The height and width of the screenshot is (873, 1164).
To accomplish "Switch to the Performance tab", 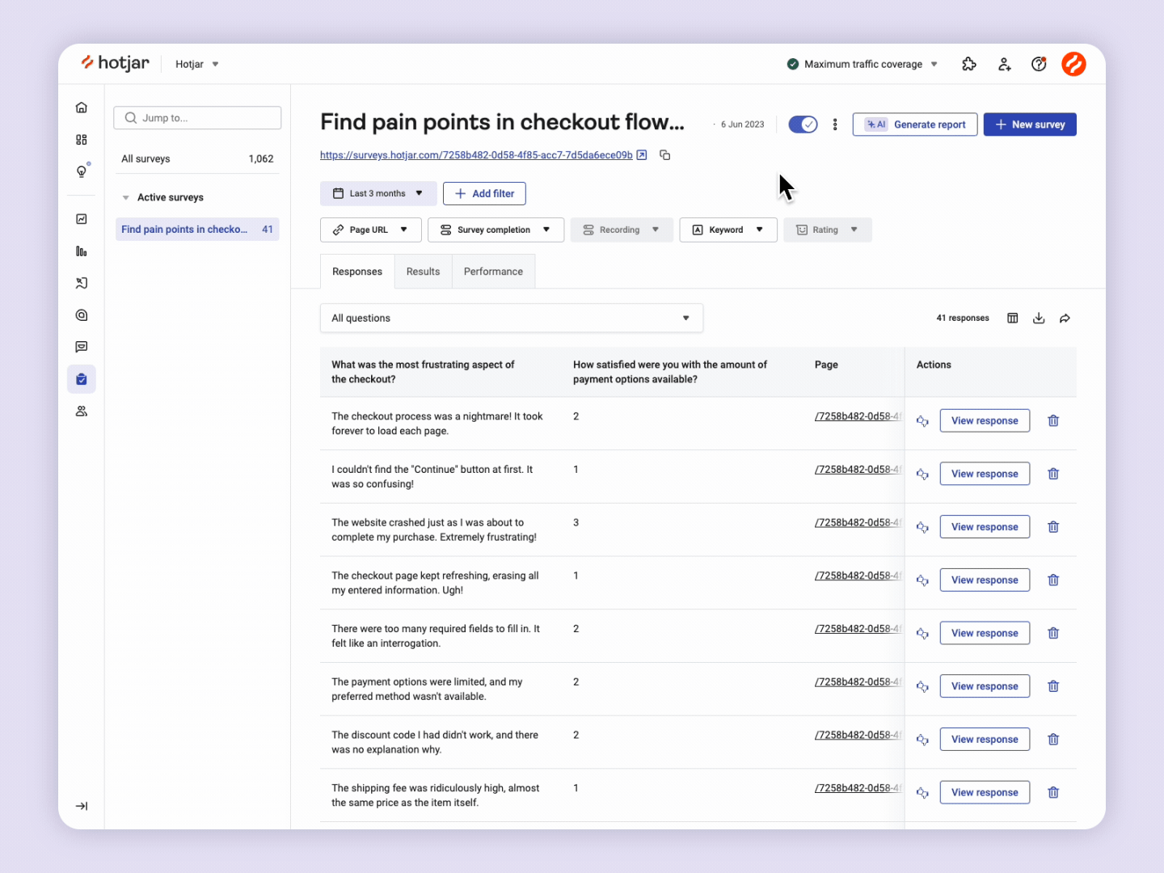I will click(x=493, y=272).
